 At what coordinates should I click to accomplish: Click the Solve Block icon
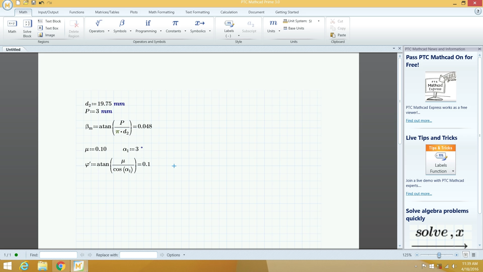[x=27, y=24]
